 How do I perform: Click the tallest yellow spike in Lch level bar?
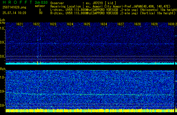click(x=37, y=63)
